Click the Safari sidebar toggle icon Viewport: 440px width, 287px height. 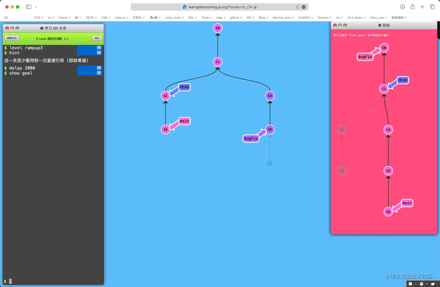[x=29, y=7]
